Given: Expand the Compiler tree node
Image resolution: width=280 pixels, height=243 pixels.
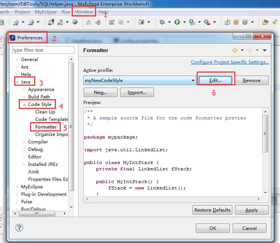Looking at the screenshot, I should (x=24, y=142).
